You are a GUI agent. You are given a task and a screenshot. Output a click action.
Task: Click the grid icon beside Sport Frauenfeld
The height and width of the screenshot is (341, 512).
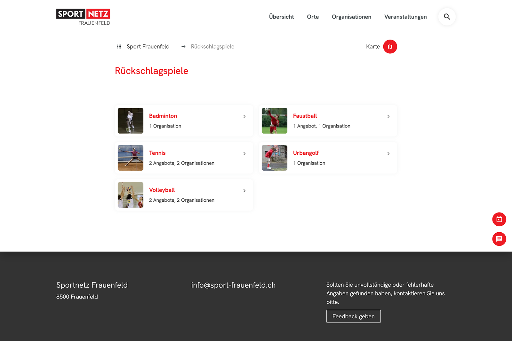tap(119, 47)
